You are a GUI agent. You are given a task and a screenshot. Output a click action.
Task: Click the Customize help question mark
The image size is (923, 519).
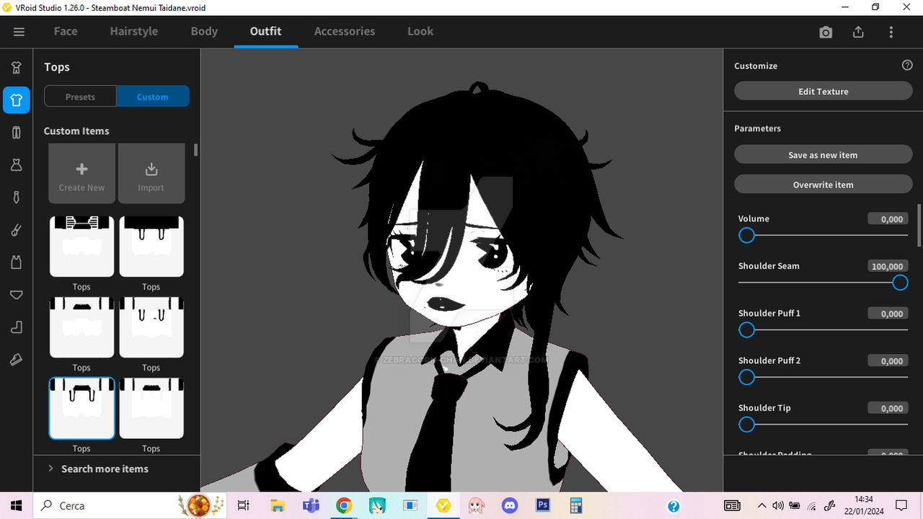click(907, 65)
